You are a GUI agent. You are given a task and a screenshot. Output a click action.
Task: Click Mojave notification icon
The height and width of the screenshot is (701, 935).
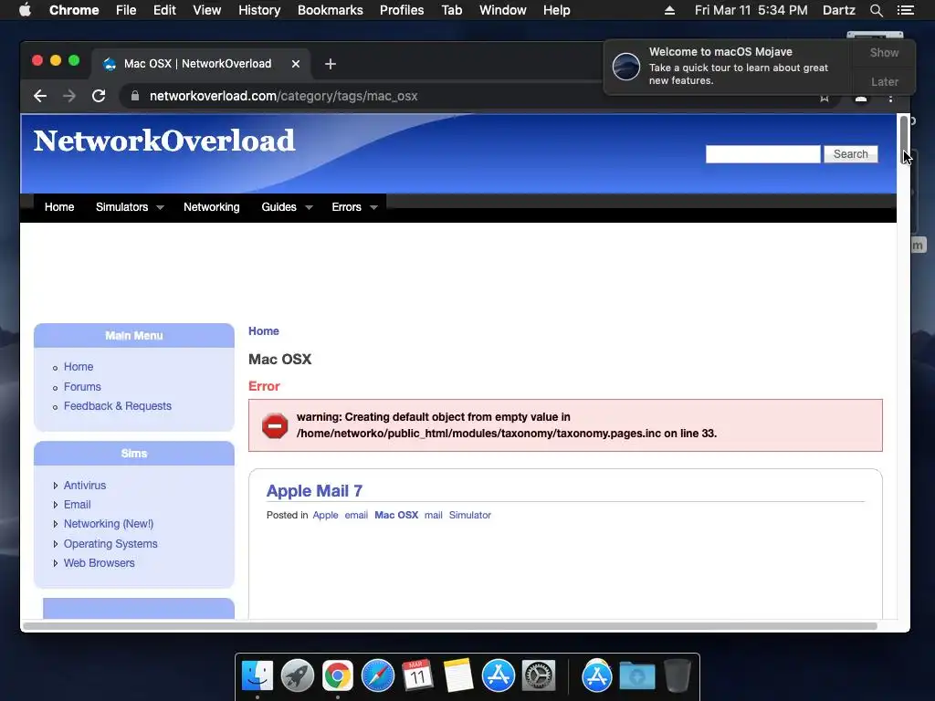(626, 66)
